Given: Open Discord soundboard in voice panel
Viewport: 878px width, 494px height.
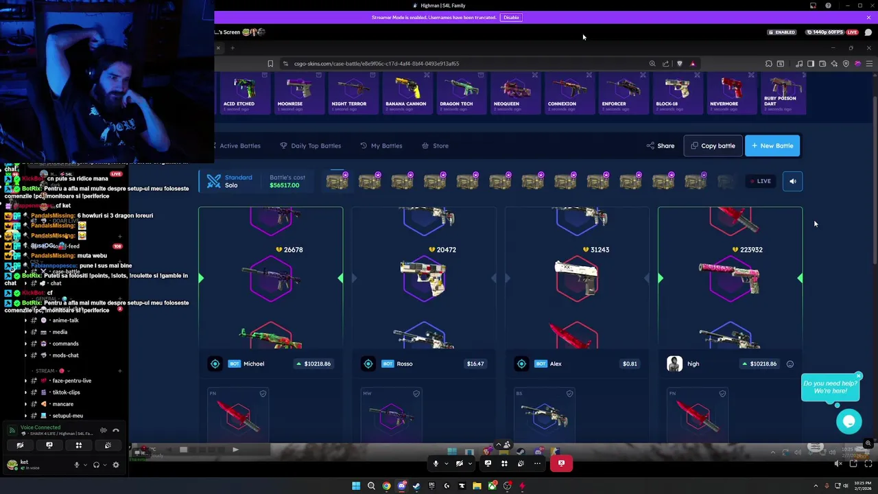Looking at the screenshot, I should click(x=108, y=445).
